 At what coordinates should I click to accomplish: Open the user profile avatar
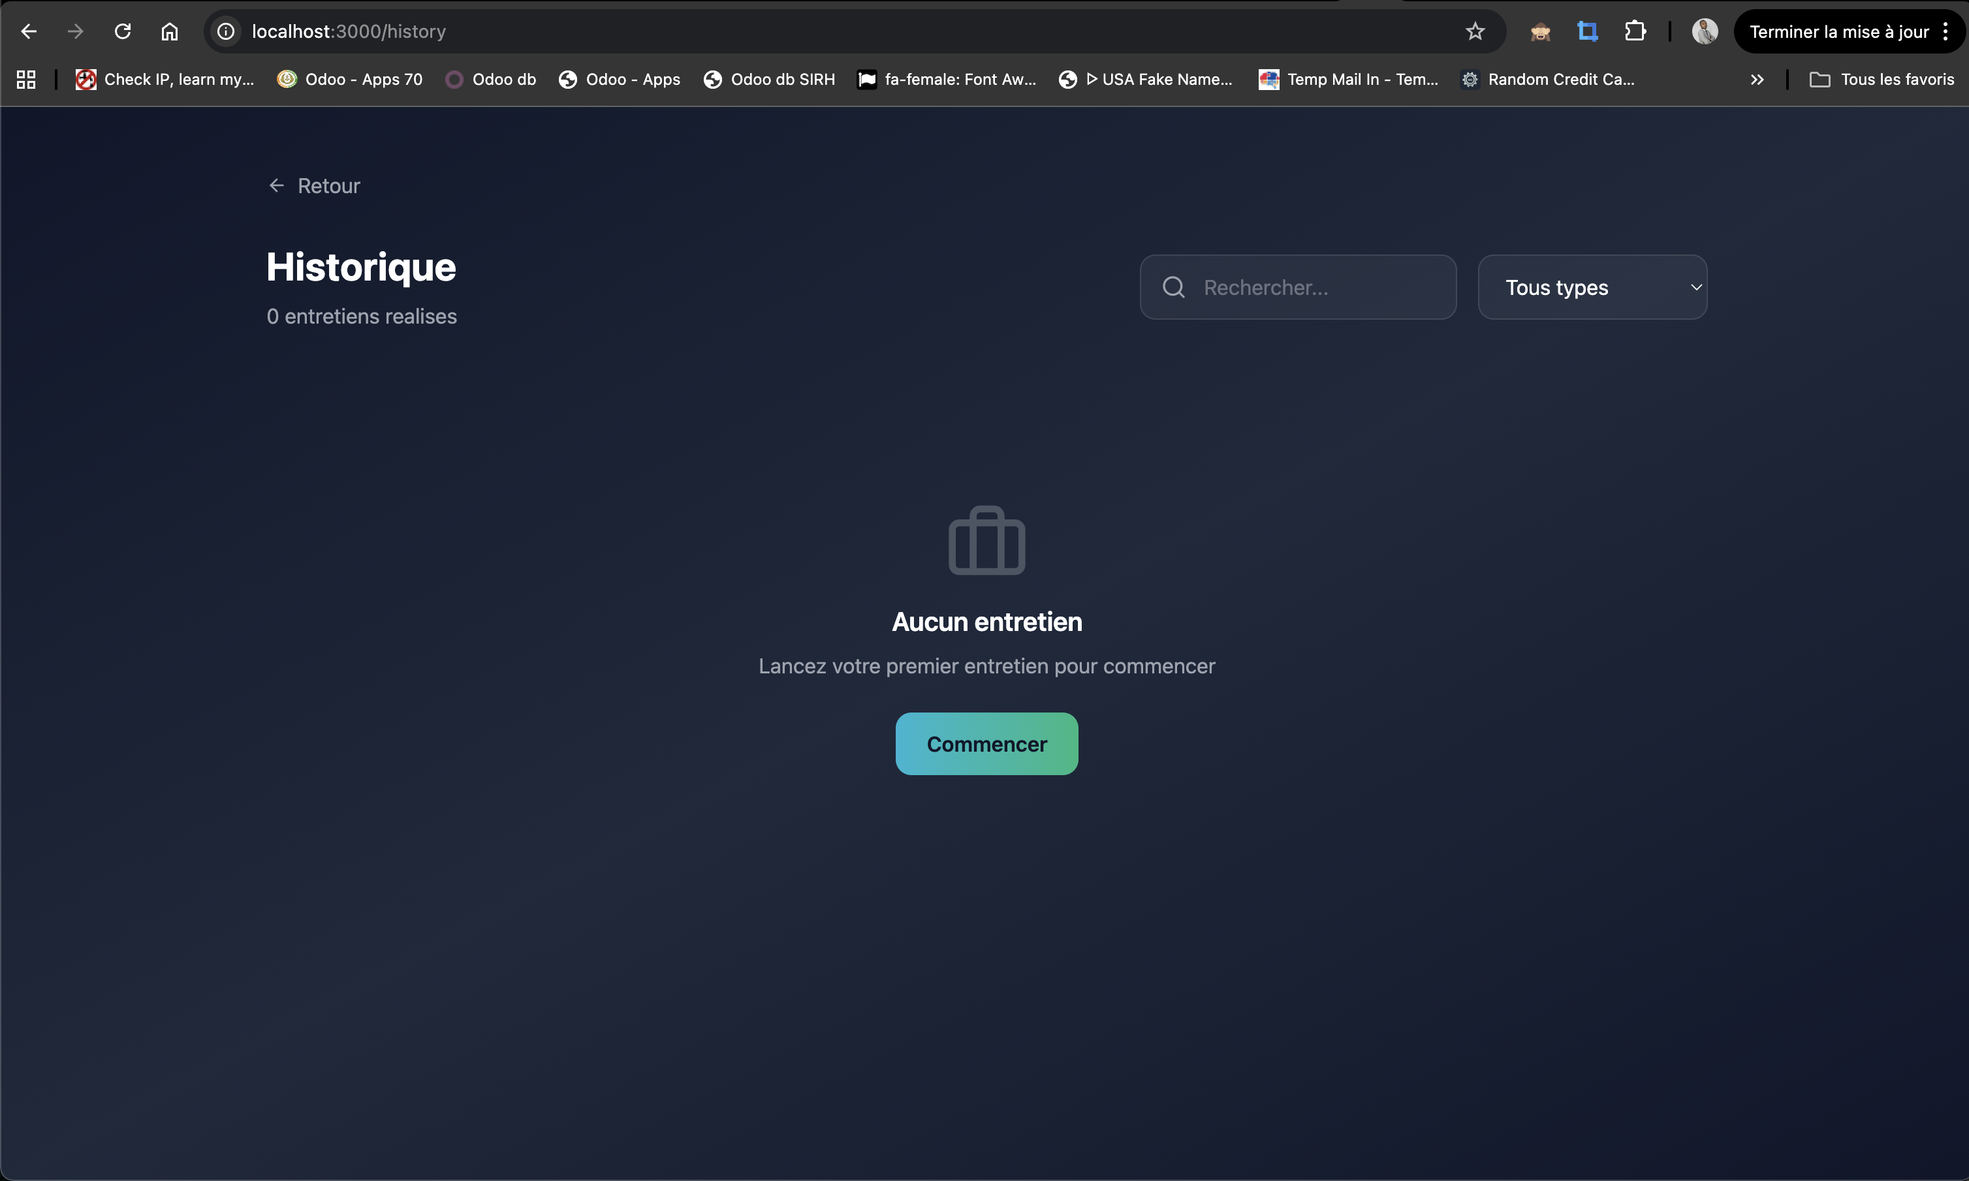pos(1704,31)
